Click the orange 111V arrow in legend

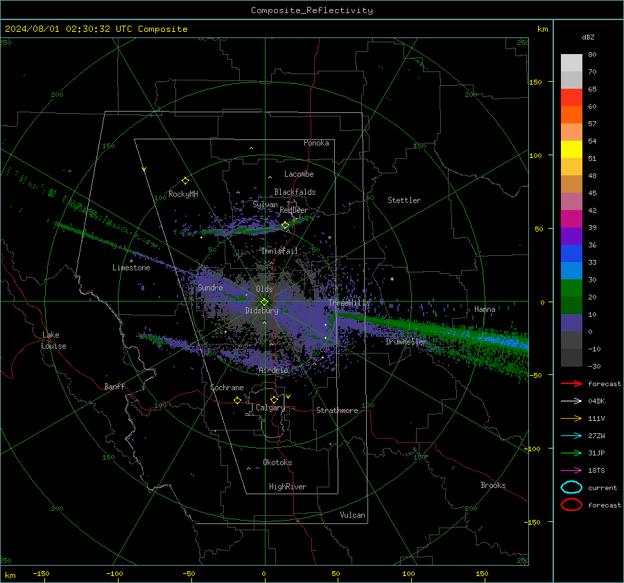click(571, 418)
